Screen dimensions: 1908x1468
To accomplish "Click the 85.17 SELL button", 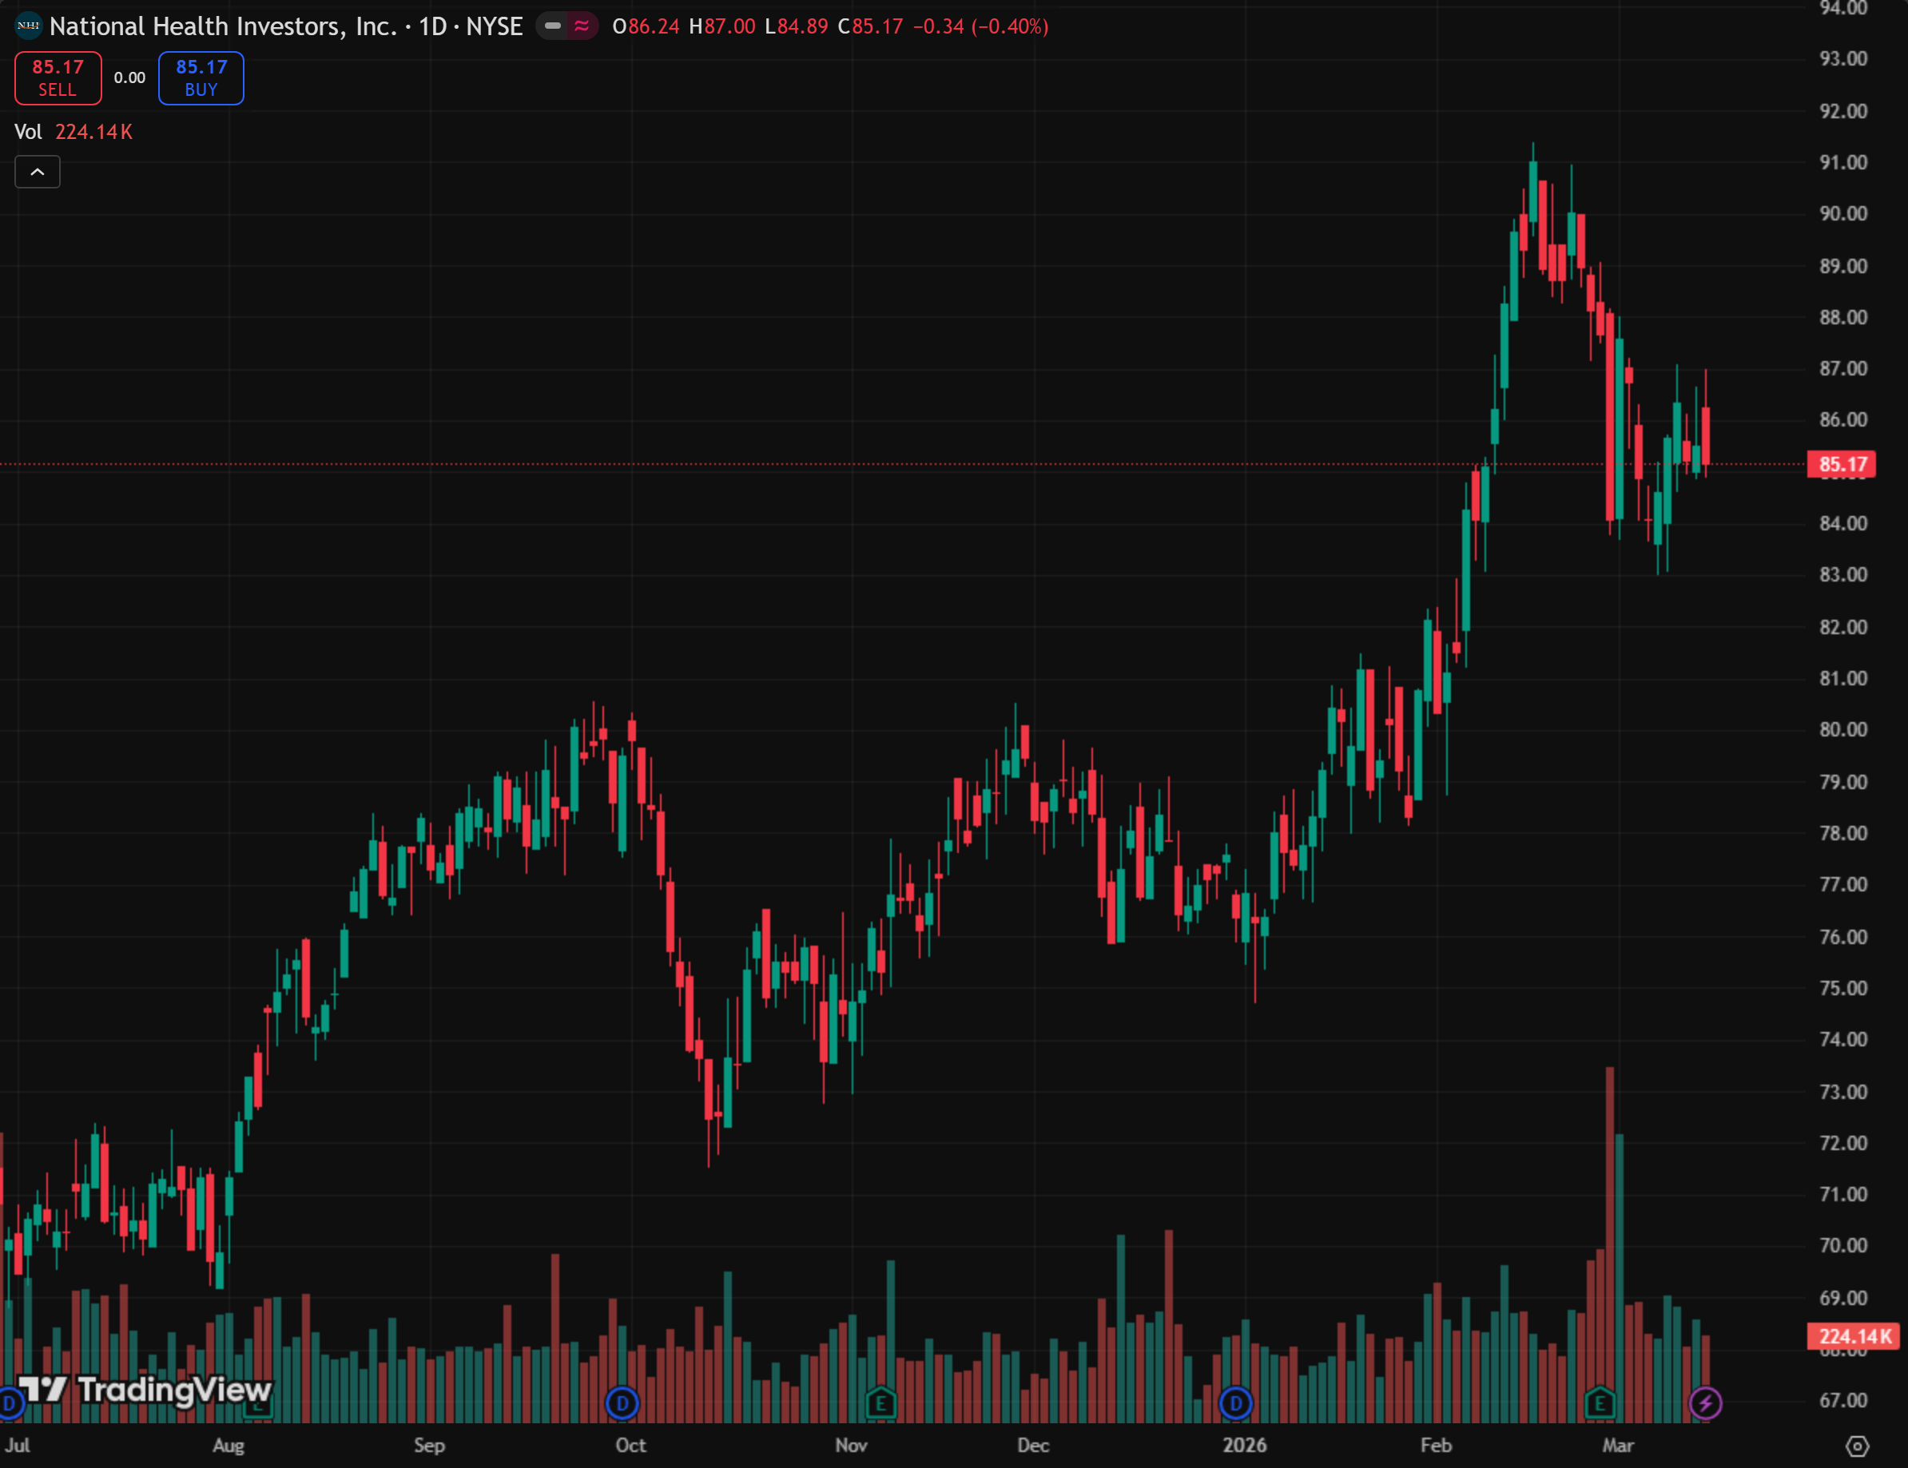I will 58,77.
